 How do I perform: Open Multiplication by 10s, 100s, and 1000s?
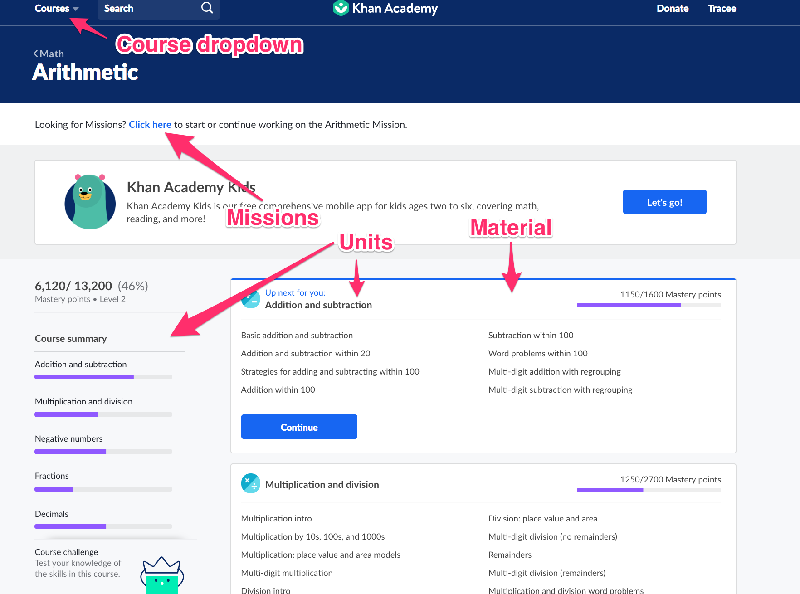coord(312,536)
